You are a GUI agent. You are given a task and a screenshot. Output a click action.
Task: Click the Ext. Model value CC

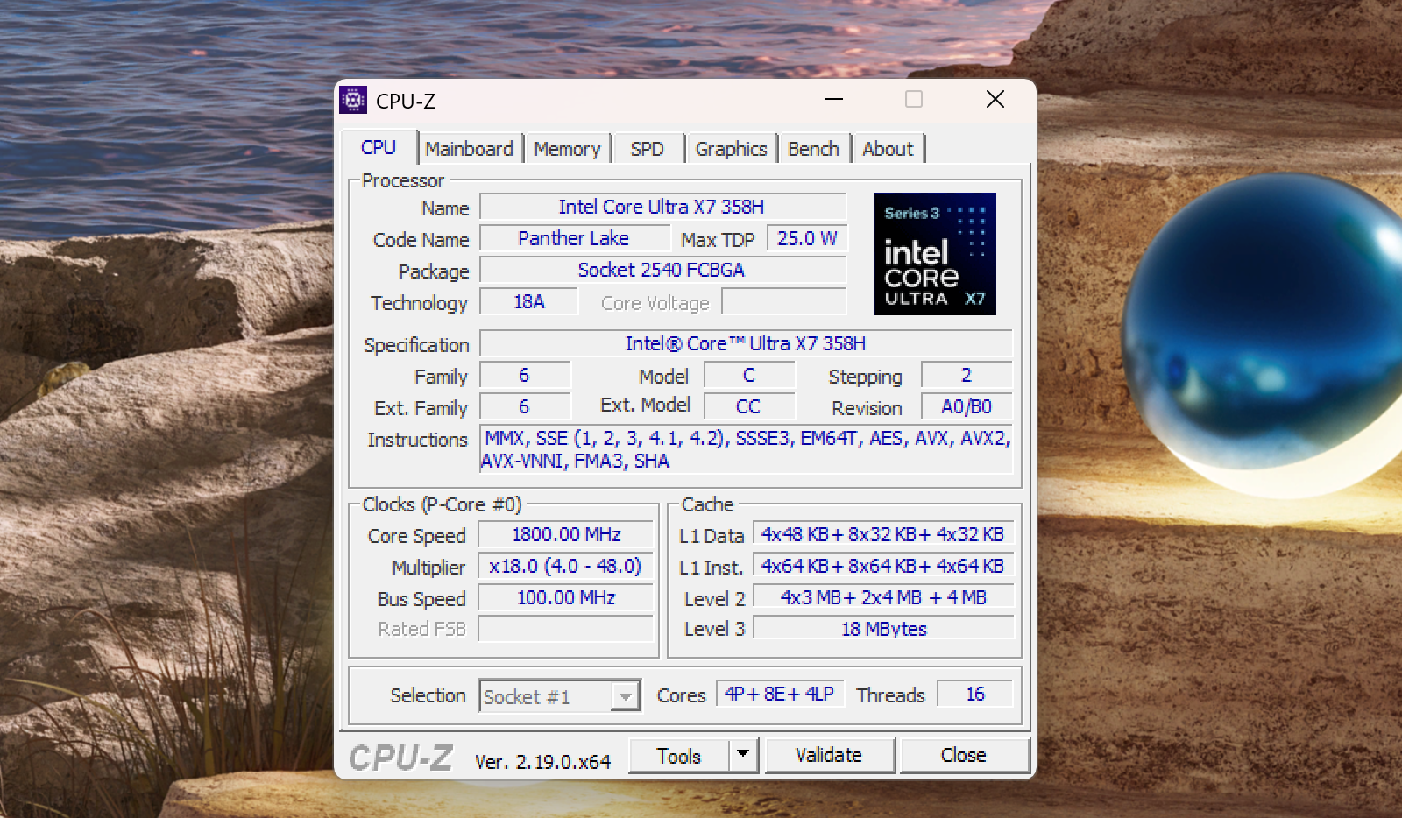[x=749, y=406]
